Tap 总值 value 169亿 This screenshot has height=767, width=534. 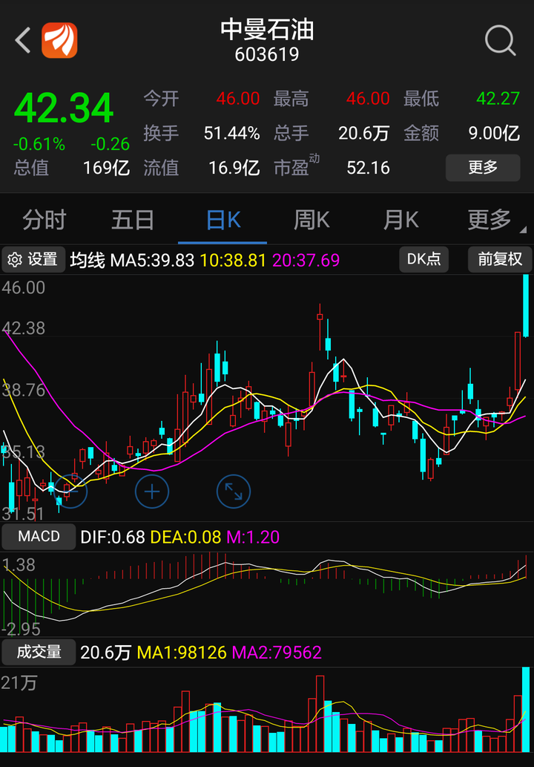point(106,168)
